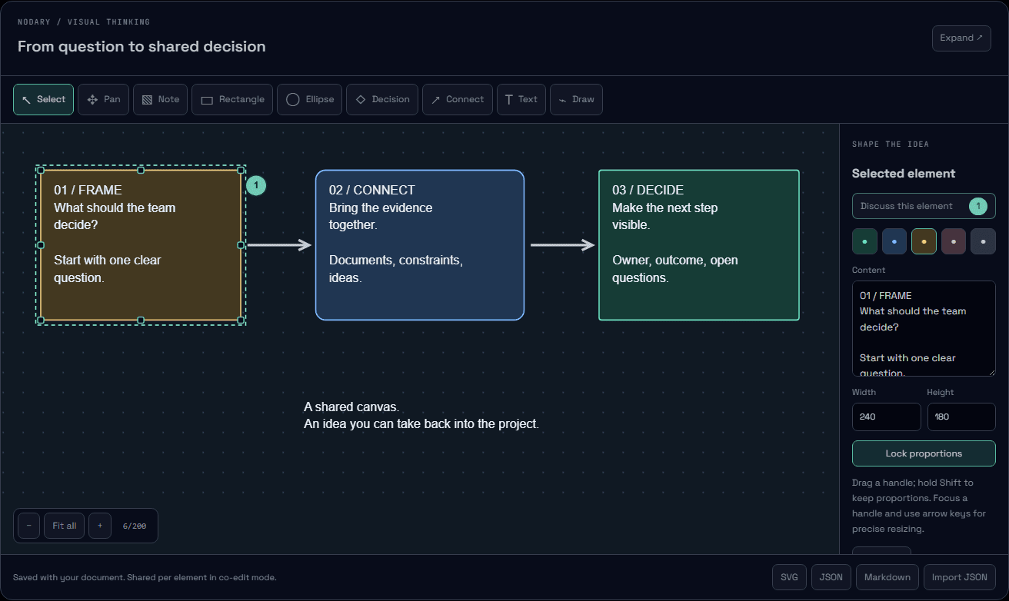Click the Width input field
The height and width of the screenshot is (601, 1009).
tap(886, 417)
